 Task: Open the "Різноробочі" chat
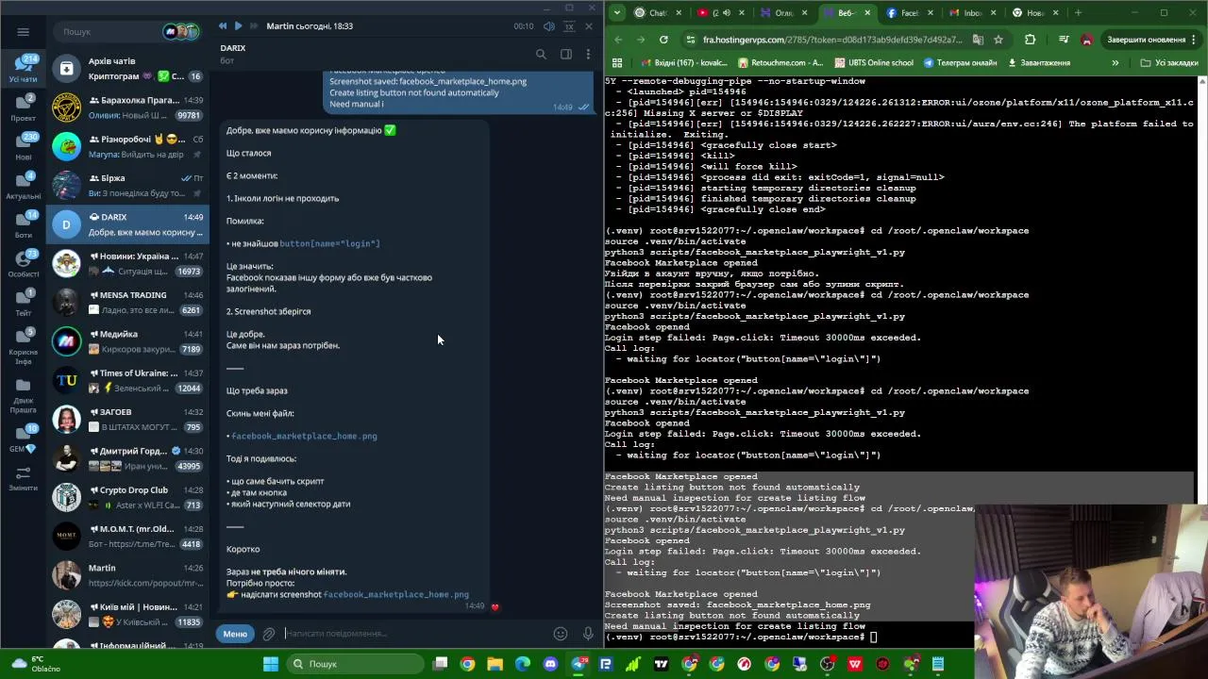point(128,146)
